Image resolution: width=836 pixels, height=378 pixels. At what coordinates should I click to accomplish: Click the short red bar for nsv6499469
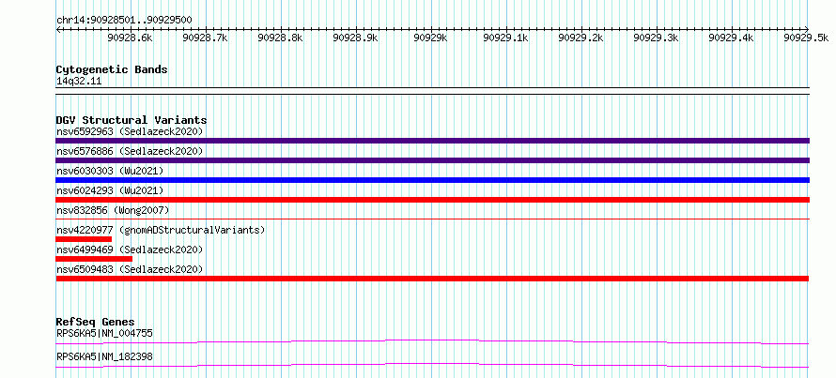[94, 259]
